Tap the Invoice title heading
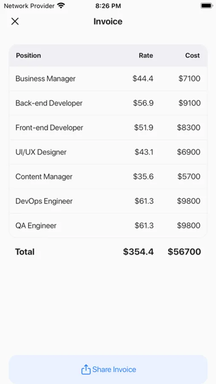This screenshot has height=384, width=216. (x=108, y=22)
